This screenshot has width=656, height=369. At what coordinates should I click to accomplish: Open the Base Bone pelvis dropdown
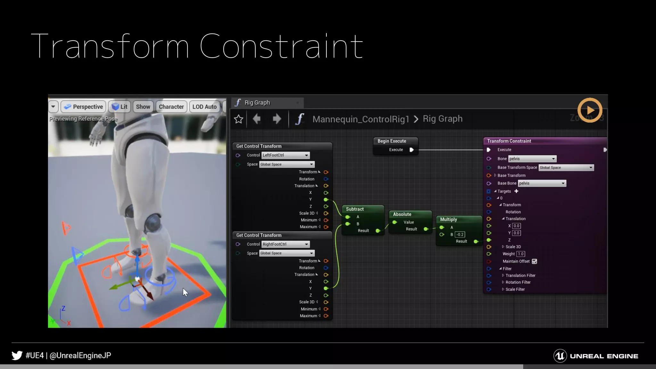tap(542, 183)
